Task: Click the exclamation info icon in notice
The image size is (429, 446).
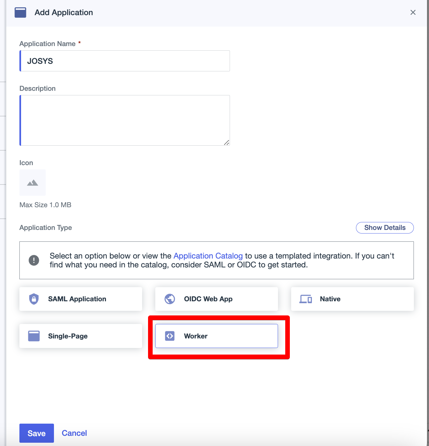Action: pyautogui.click(x=34, y=260)
